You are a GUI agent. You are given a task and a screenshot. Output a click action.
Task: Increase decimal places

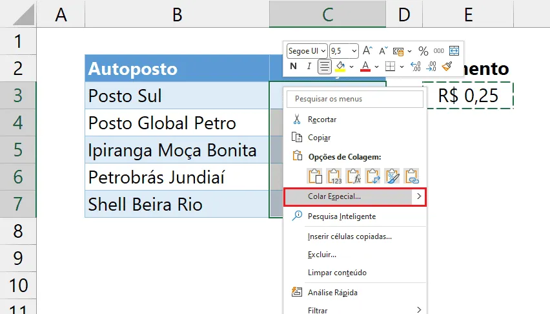(416, 66)
